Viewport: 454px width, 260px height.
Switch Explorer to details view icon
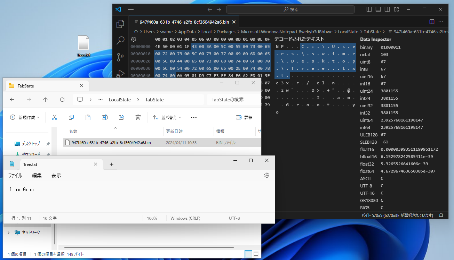pos(248,254)
